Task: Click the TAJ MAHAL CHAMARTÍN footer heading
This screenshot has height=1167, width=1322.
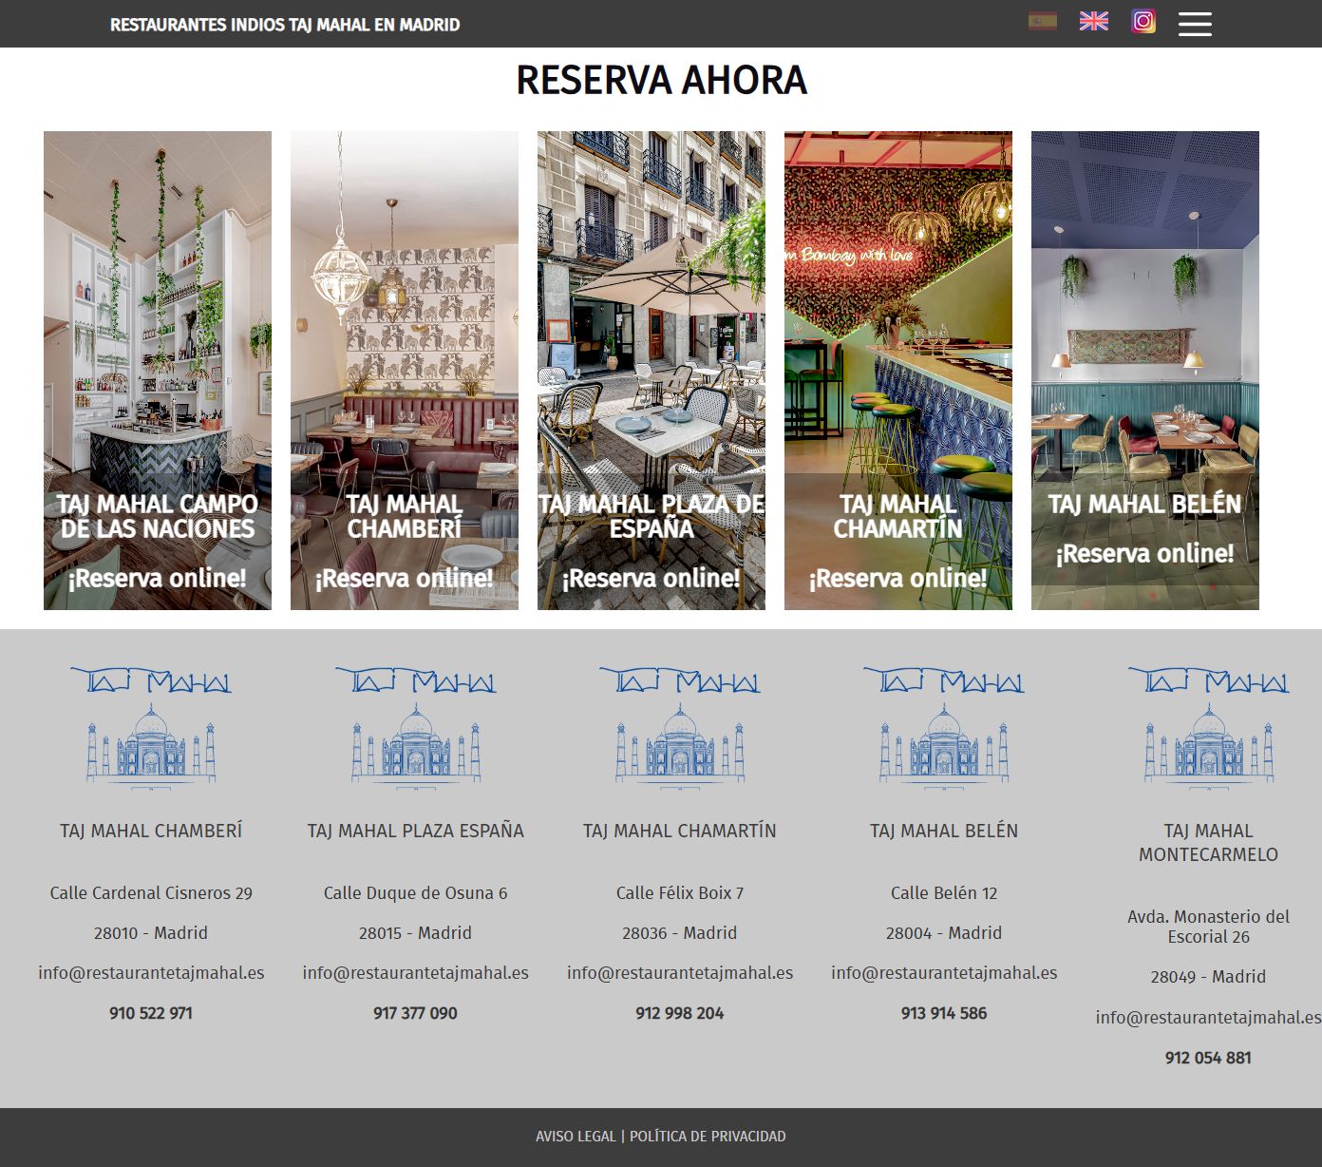Action: pyautogui.click(x=680, y=831)
